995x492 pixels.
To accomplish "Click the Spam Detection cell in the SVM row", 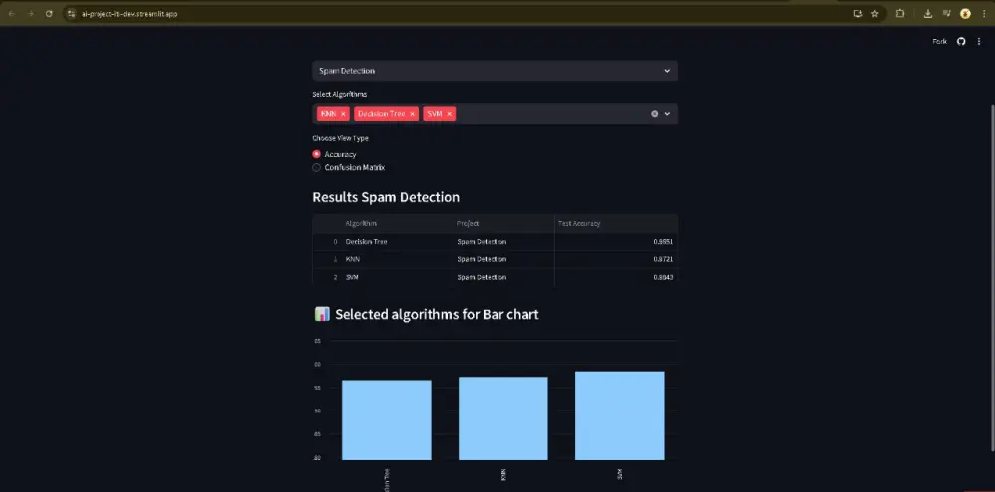I will (503, 277).
